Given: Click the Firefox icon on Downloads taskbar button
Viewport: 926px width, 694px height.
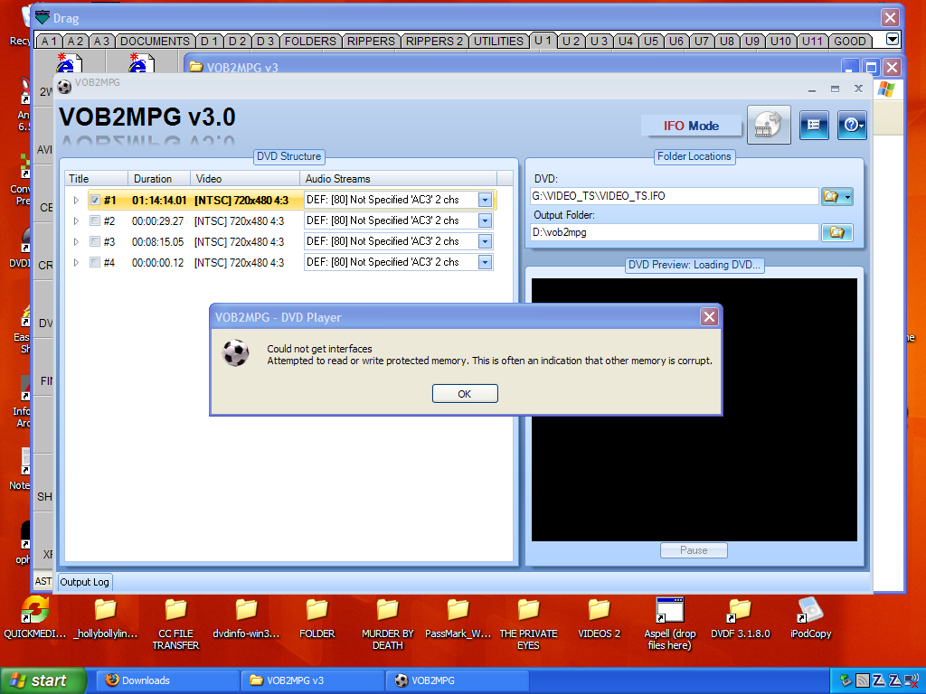Looking at the screenshot, I should pos(111,680).
